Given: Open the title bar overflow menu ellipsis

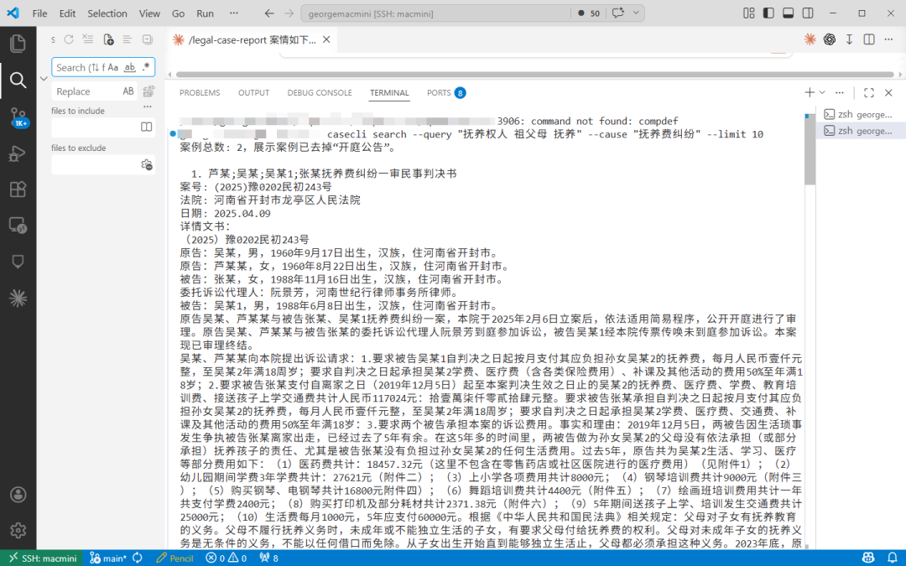Looking at the screenshot, I should click(x=233, y=13).
